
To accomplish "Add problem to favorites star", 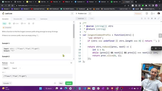I will coord(29,24).
